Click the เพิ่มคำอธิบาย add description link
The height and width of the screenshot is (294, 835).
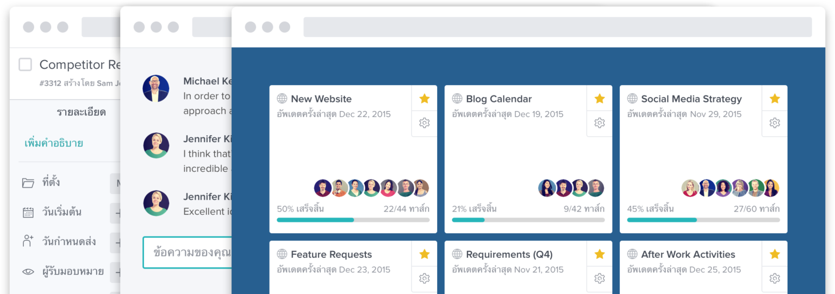tap(54, 143)
